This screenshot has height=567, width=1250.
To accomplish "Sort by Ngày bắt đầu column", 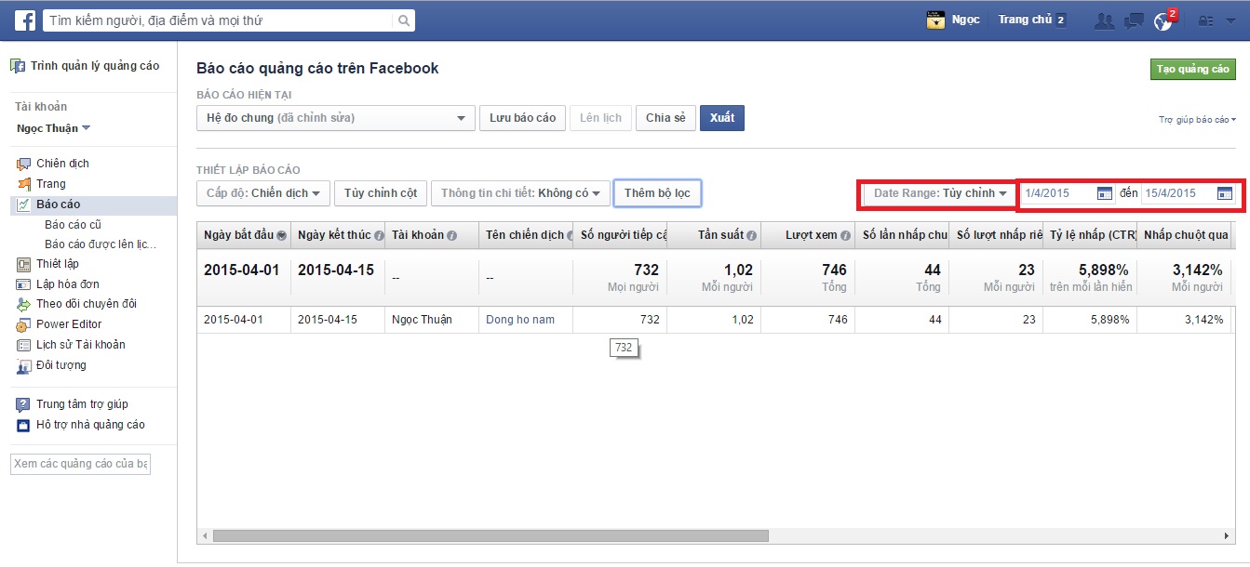I will pos(244,235).
